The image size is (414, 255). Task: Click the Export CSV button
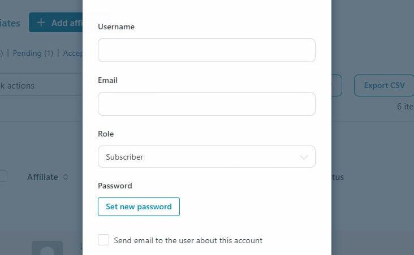click(x=384, y=85)
